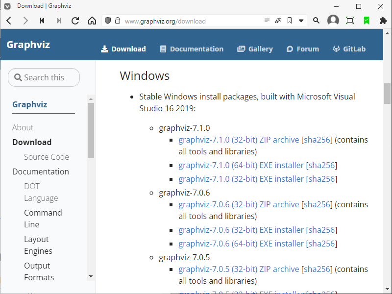
Task: Open Documentation in the sidebar
Action: point(41,172)
